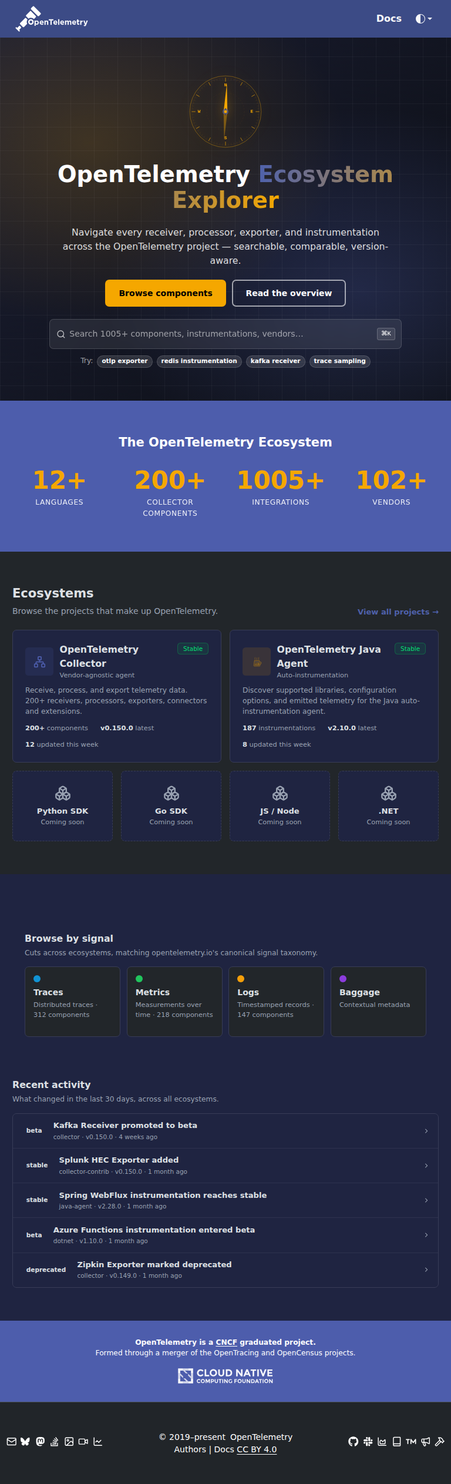Click the megaphone footer icon
451x1484 pixels.
coord(425,1441)
